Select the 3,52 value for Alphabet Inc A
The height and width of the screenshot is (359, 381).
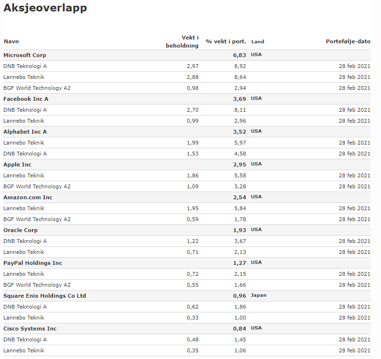coord(239,132)
